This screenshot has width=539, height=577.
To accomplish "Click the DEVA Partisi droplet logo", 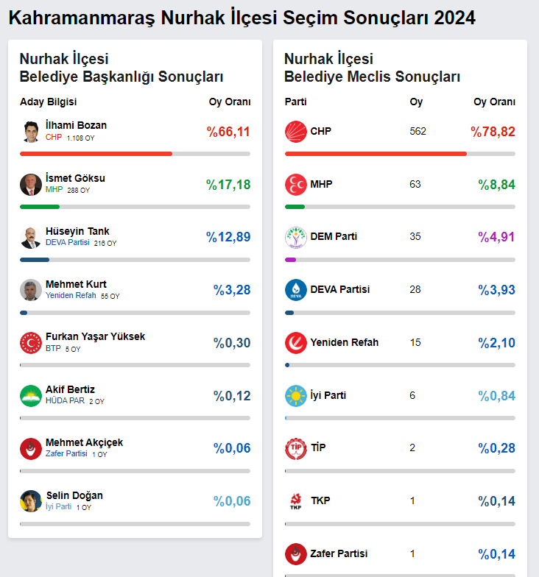I will tap(295, 290).
